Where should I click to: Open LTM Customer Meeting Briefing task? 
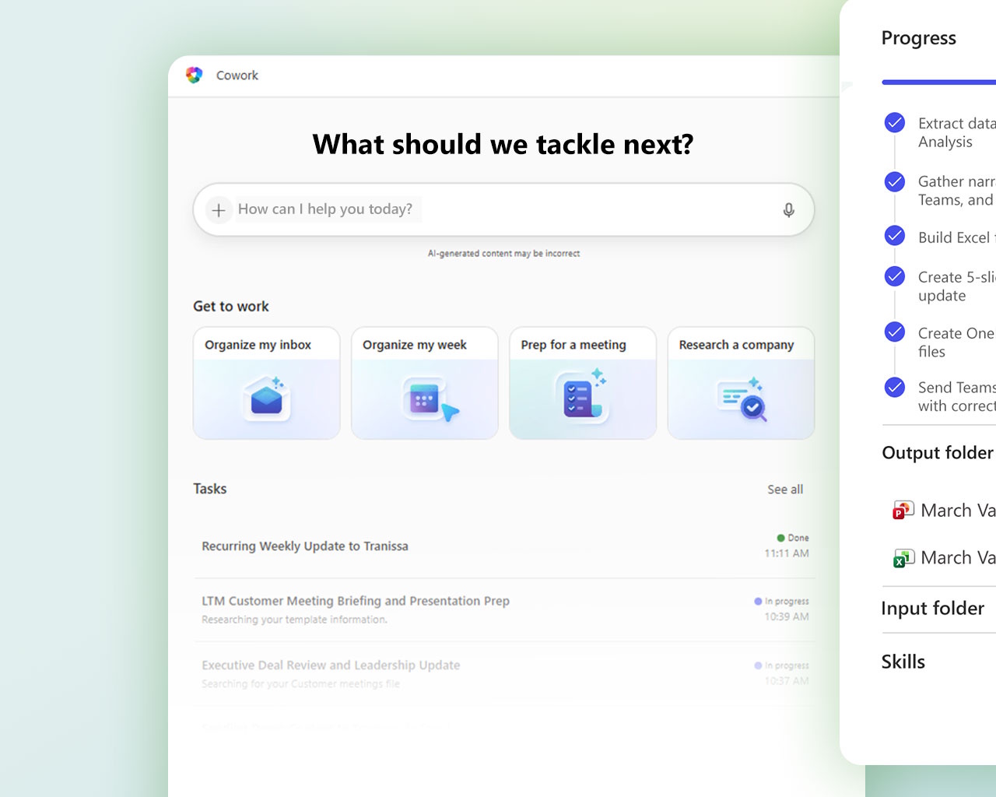click(x=356, y=601)
